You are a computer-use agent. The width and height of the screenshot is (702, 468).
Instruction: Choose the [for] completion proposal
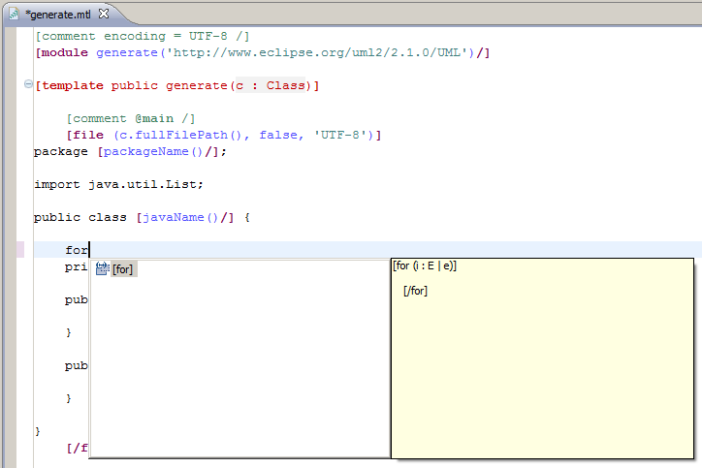coord(122,269)
